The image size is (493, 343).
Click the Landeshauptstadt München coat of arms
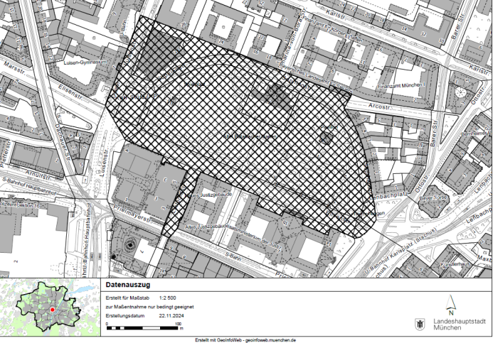click(419, 324)
